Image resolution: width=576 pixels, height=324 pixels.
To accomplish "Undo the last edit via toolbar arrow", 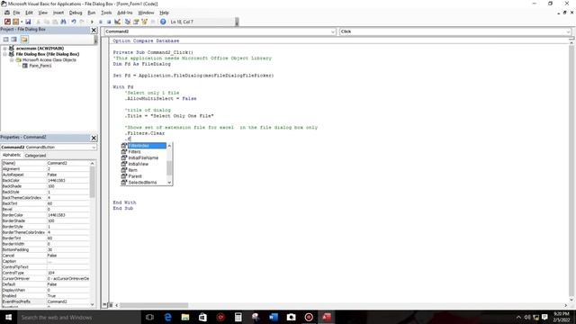I will (x=74, y=22).
